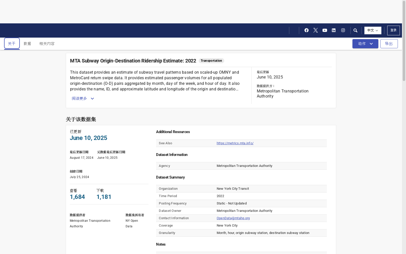
Task: Click the Granularity value text
Action: pos(263,233)
